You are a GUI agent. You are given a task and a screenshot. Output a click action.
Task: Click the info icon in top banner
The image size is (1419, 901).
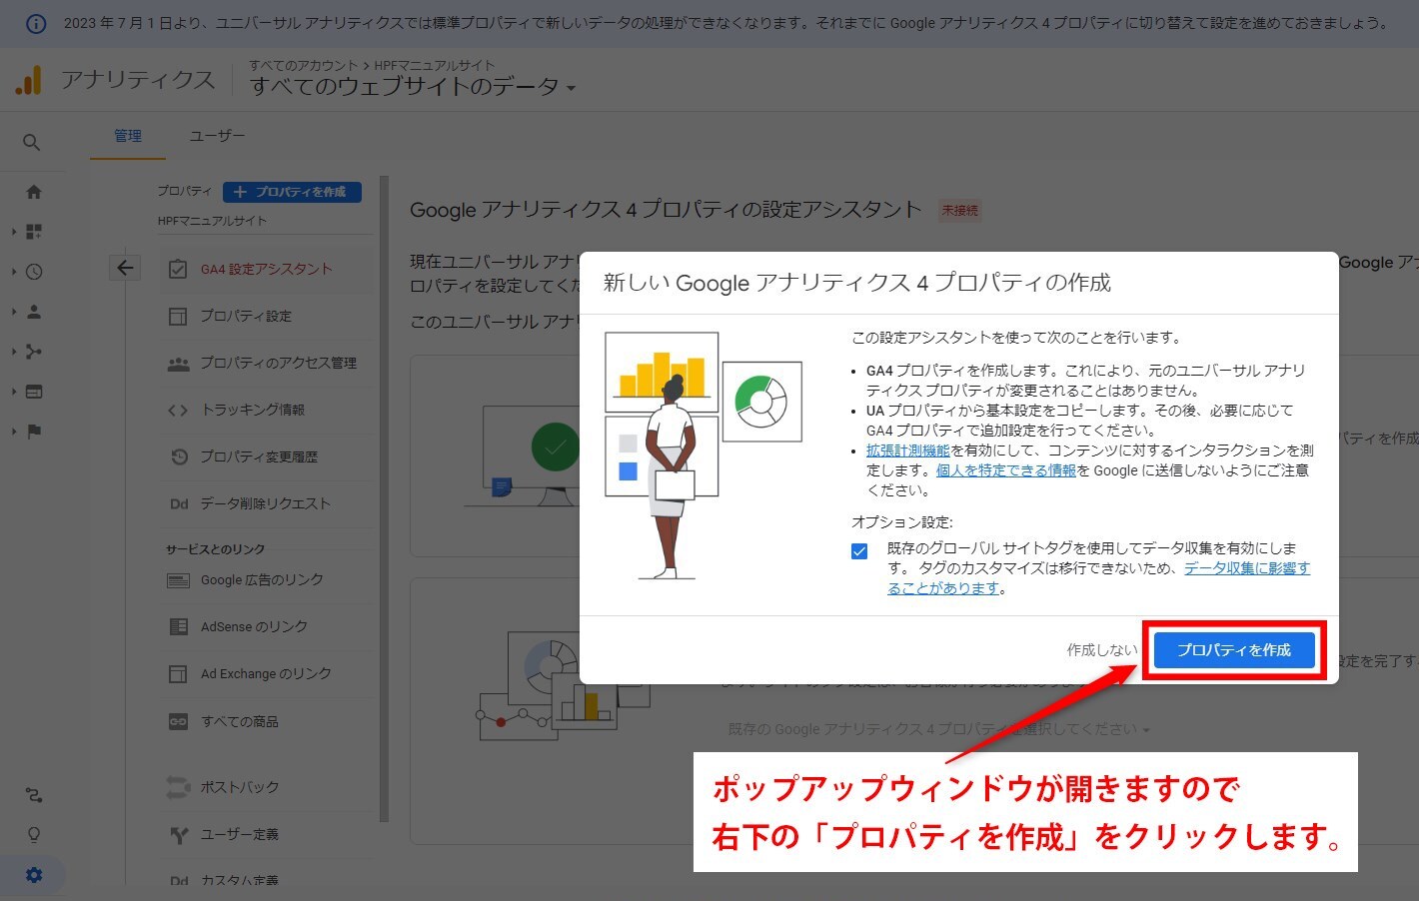tap(36, 23)
